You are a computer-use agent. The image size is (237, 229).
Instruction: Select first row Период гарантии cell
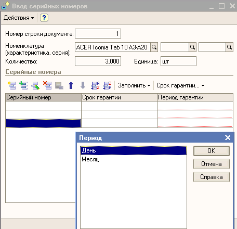[195, 106]
